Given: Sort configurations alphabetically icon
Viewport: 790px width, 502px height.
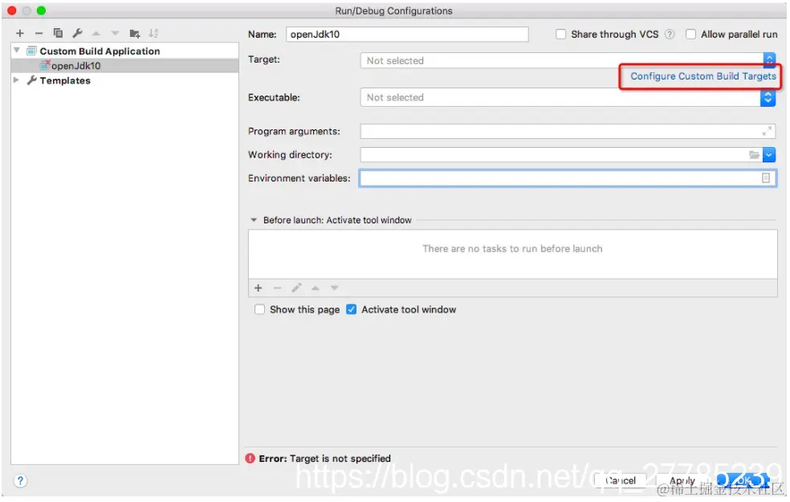Looking at the screenshot, I should pyautogui.click(x=153, y=33).
